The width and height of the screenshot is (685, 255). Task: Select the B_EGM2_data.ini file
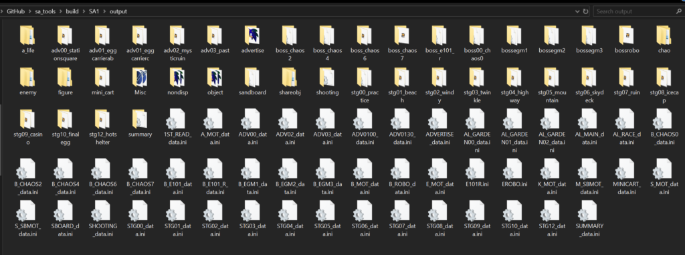[x=290, y=177]
